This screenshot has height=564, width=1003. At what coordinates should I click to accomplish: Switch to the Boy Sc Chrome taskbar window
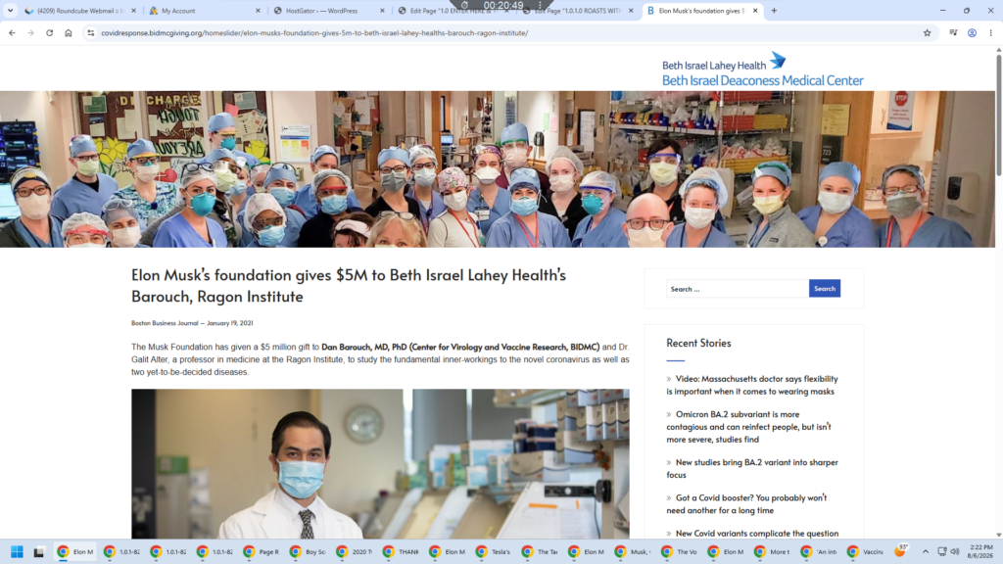(309, 552)
